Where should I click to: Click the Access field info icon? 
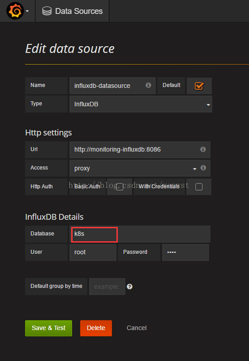(203, 168)
